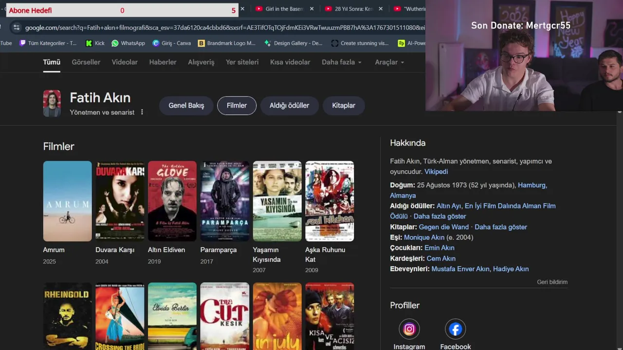Switch to Wuthering YouTube tab
This screenshot has height=350, width=623.
click(409, 9)
